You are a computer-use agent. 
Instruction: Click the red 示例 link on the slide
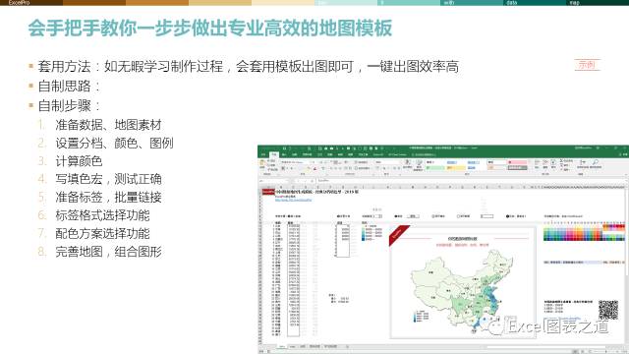click(x=587, y=64)
